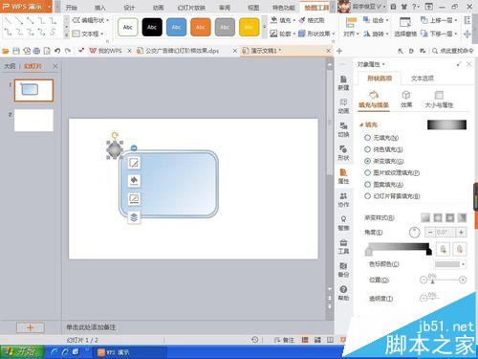The image size is (478, 359).
Task: Click the shape fill bucket floating icon
Action: (134, 181)
